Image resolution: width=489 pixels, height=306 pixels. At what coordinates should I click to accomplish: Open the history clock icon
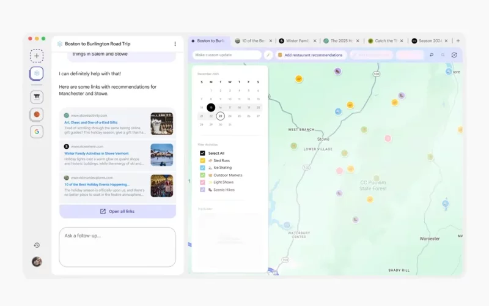coord(37,245)
